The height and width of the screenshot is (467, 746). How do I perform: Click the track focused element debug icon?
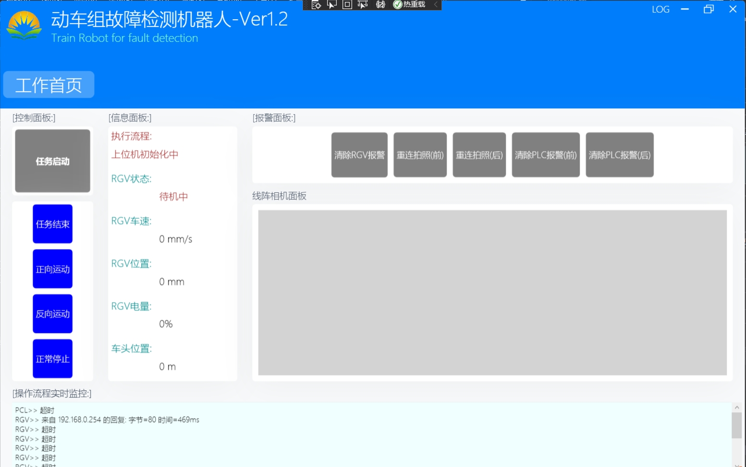click(363, 5)
